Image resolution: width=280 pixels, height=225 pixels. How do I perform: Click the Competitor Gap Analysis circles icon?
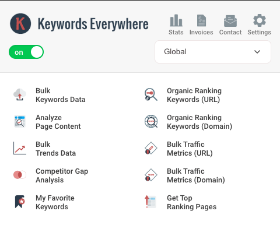pos(20,175)
